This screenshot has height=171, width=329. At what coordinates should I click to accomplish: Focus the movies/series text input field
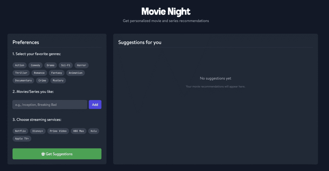click(50, 105)
